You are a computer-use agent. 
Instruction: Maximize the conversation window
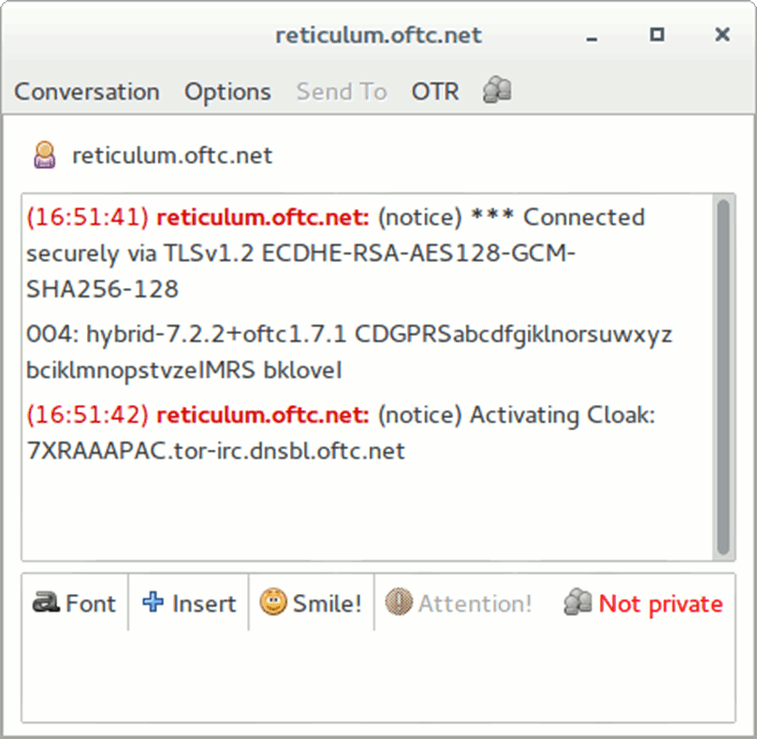tap(657, 36)
